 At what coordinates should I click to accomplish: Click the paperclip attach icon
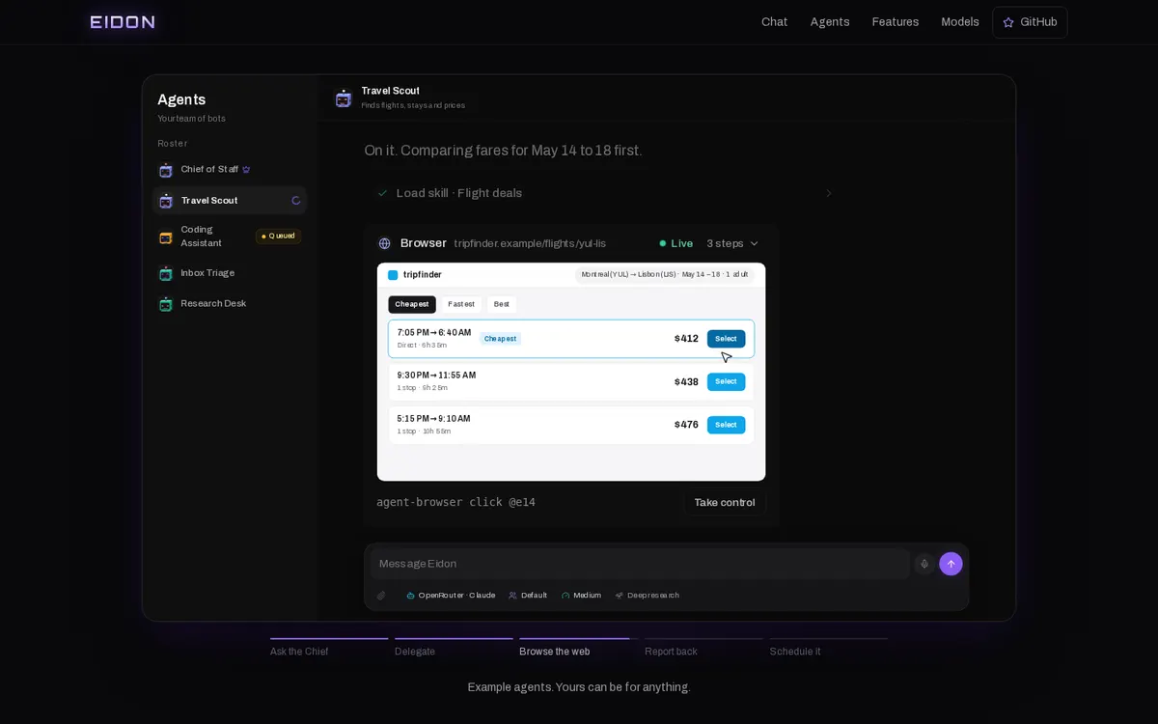pyautogui.click(x=381, y=596)
